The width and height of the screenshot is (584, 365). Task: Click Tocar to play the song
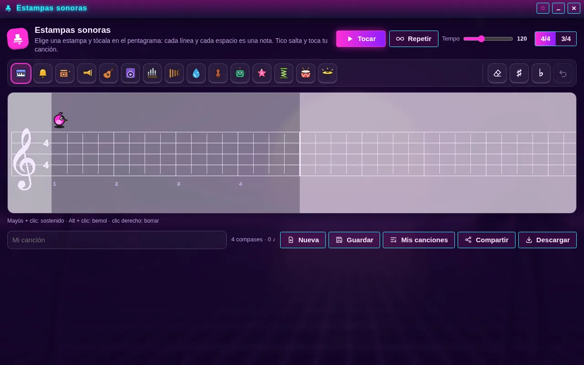(x=361, y=39)
